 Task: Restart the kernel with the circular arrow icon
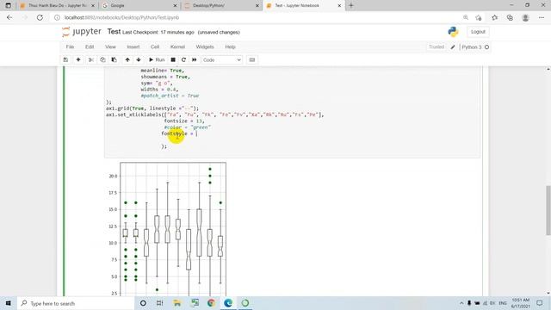click(x=183, y=59)
